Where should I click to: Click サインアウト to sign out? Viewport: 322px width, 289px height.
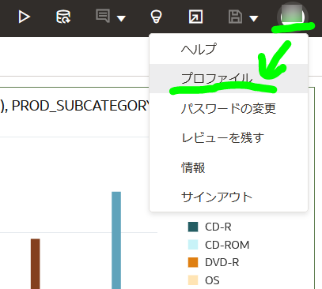[229, 197]
